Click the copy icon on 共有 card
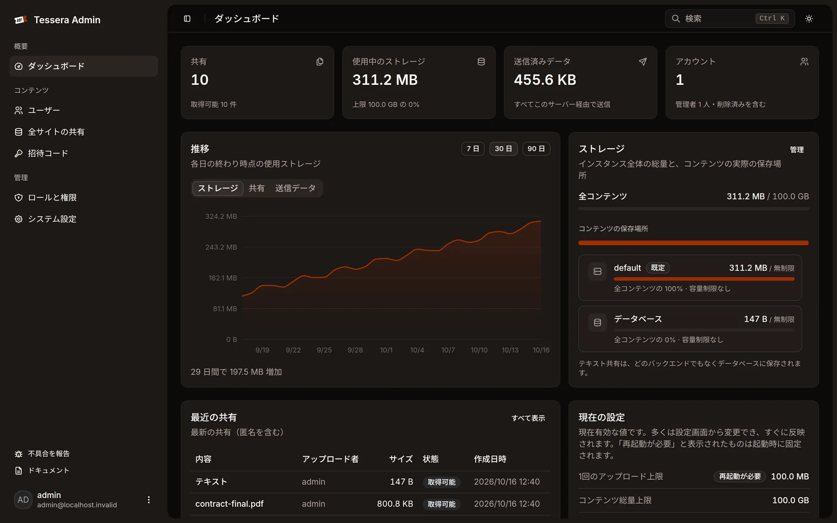The height and width of the screenshot is (523, 837). coord(320,62)
